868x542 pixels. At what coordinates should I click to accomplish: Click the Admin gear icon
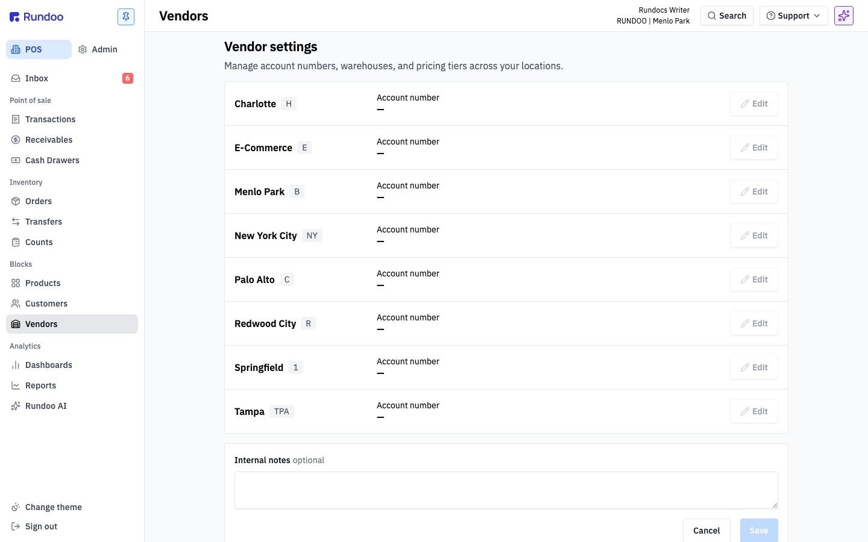(x=83, y=49)
